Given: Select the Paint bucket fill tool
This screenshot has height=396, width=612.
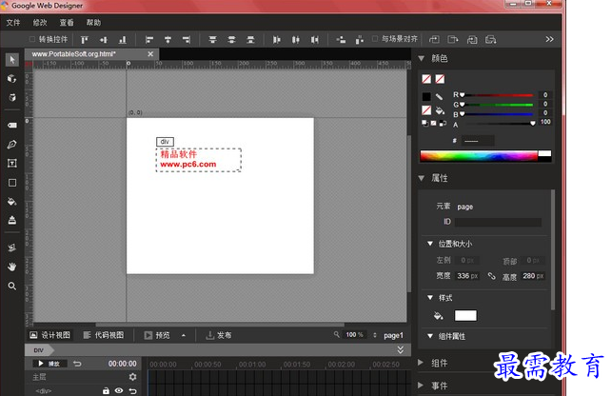Looking at the screenshot, I should click(x=12, y=202).
